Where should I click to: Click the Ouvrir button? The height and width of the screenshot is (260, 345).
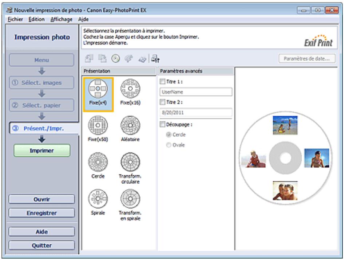tap(41, 199)
